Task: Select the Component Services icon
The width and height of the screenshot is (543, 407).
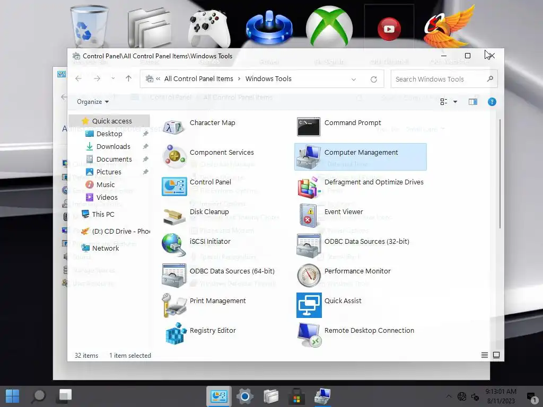Action: pos(174,156)
